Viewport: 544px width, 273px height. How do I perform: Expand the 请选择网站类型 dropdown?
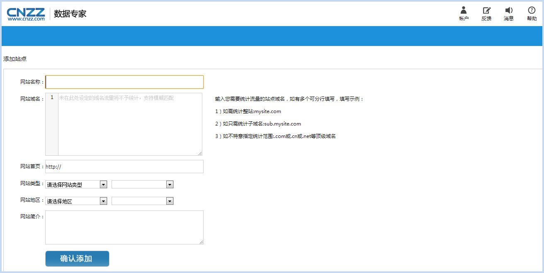(x=76, y=184)
